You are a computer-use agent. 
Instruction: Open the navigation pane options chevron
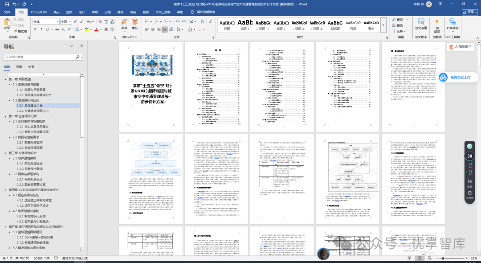tap(71, 46)
